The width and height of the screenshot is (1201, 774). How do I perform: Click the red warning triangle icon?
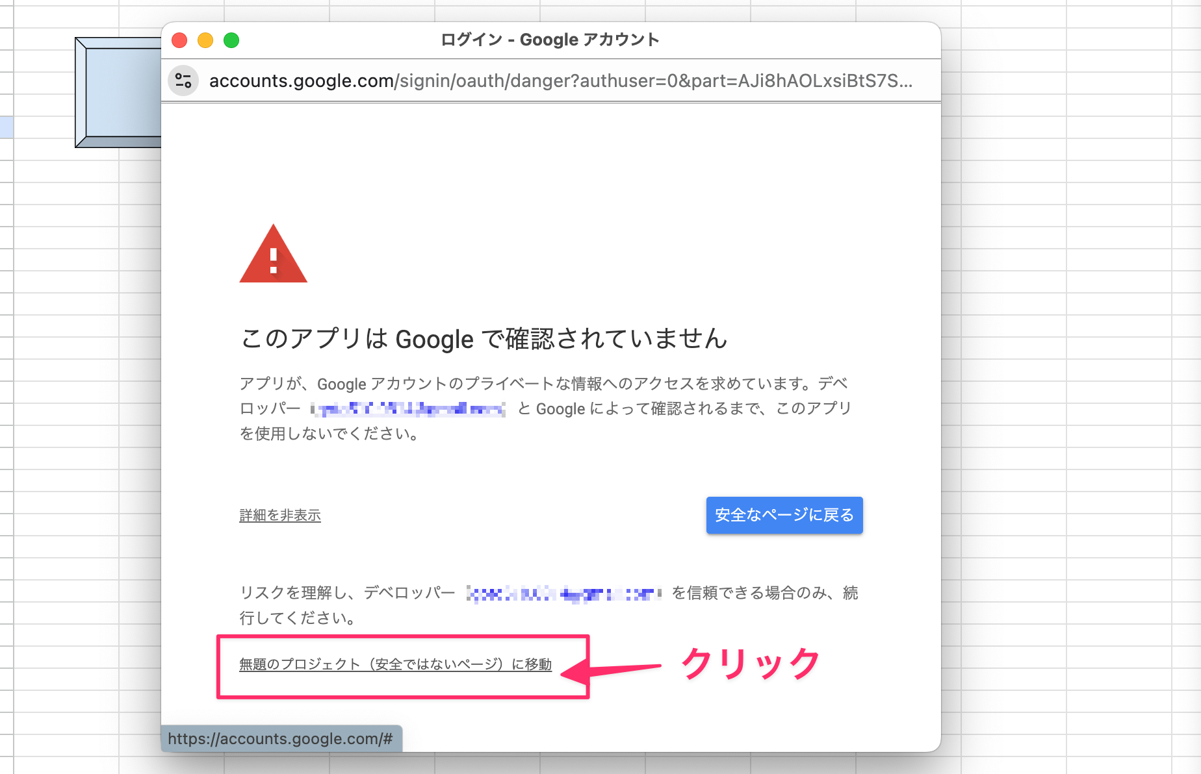pyautogui.click(x=273, y=254)
